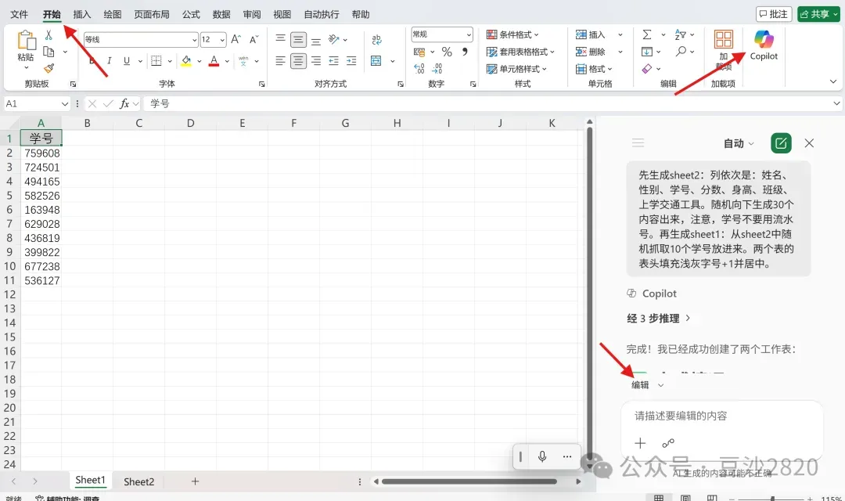Open the Copilot pane from ribbon

click(764, 45)
